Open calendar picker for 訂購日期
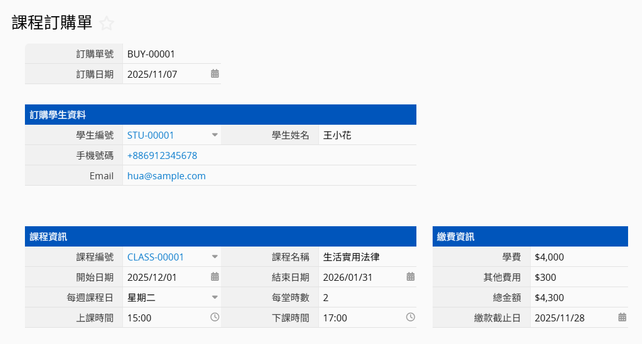 (215, 74)
